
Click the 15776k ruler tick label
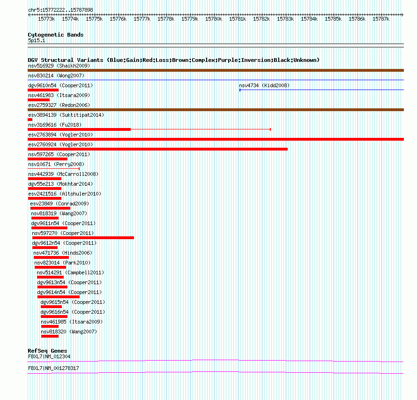(x=118, y=19)
